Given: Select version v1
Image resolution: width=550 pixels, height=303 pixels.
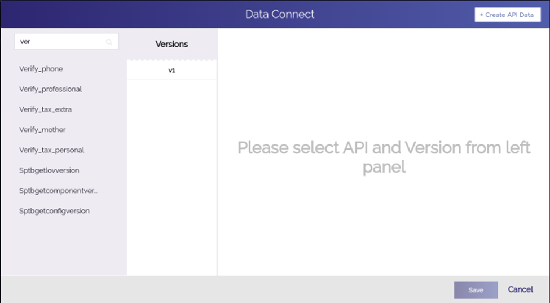Looking at the screenshot, I should (x=171, y=70).
